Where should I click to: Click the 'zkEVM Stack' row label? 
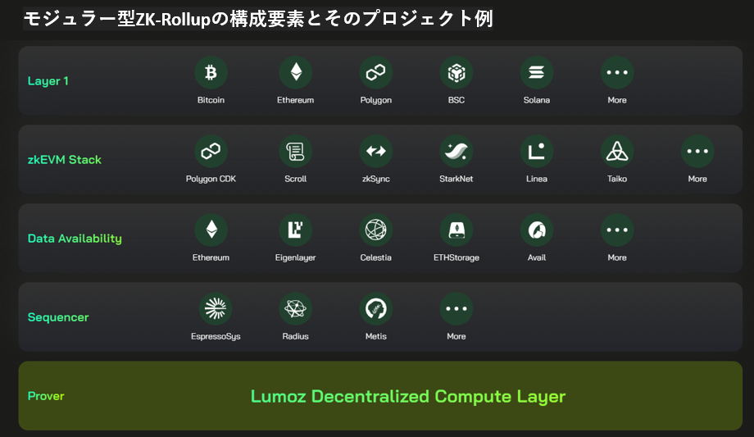(x=65, y=160)
